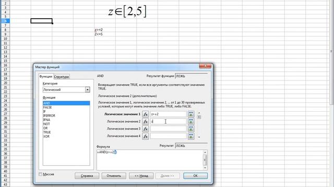The width and height of the screenshot is (334, 187).
Task: Select the cell containing Z<=5
Action: click(x=105, y=34)
